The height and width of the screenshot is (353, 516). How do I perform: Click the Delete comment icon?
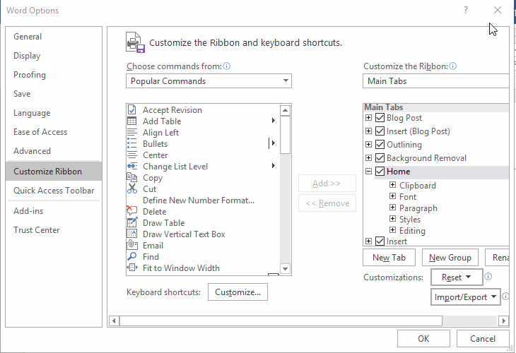pos(131,210)
